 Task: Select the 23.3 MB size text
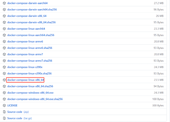tap(159, 29)
